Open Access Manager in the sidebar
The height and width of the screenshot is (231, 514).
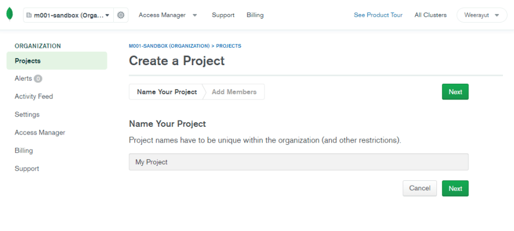(40, 132)
